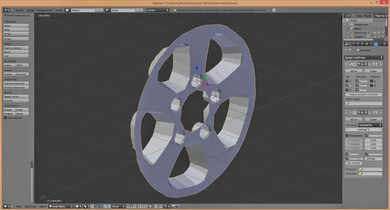Open the Procesamiento menu

pos(45,10)
